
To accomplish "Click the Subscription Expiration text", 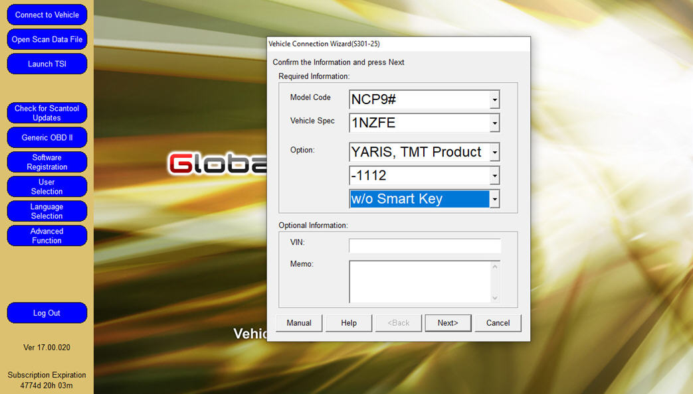I will click(x=47, y=375).
